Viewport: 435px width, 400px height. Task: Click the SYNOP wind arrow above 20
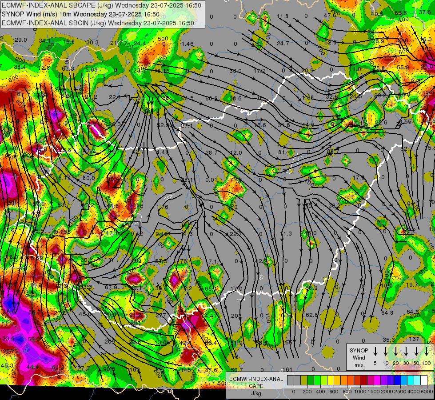tap(395, 351)
